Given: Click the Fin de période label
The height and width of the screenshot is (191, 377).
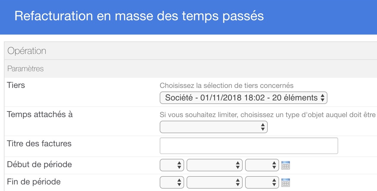Looking at the screenshot, I should tap(34, 181).
